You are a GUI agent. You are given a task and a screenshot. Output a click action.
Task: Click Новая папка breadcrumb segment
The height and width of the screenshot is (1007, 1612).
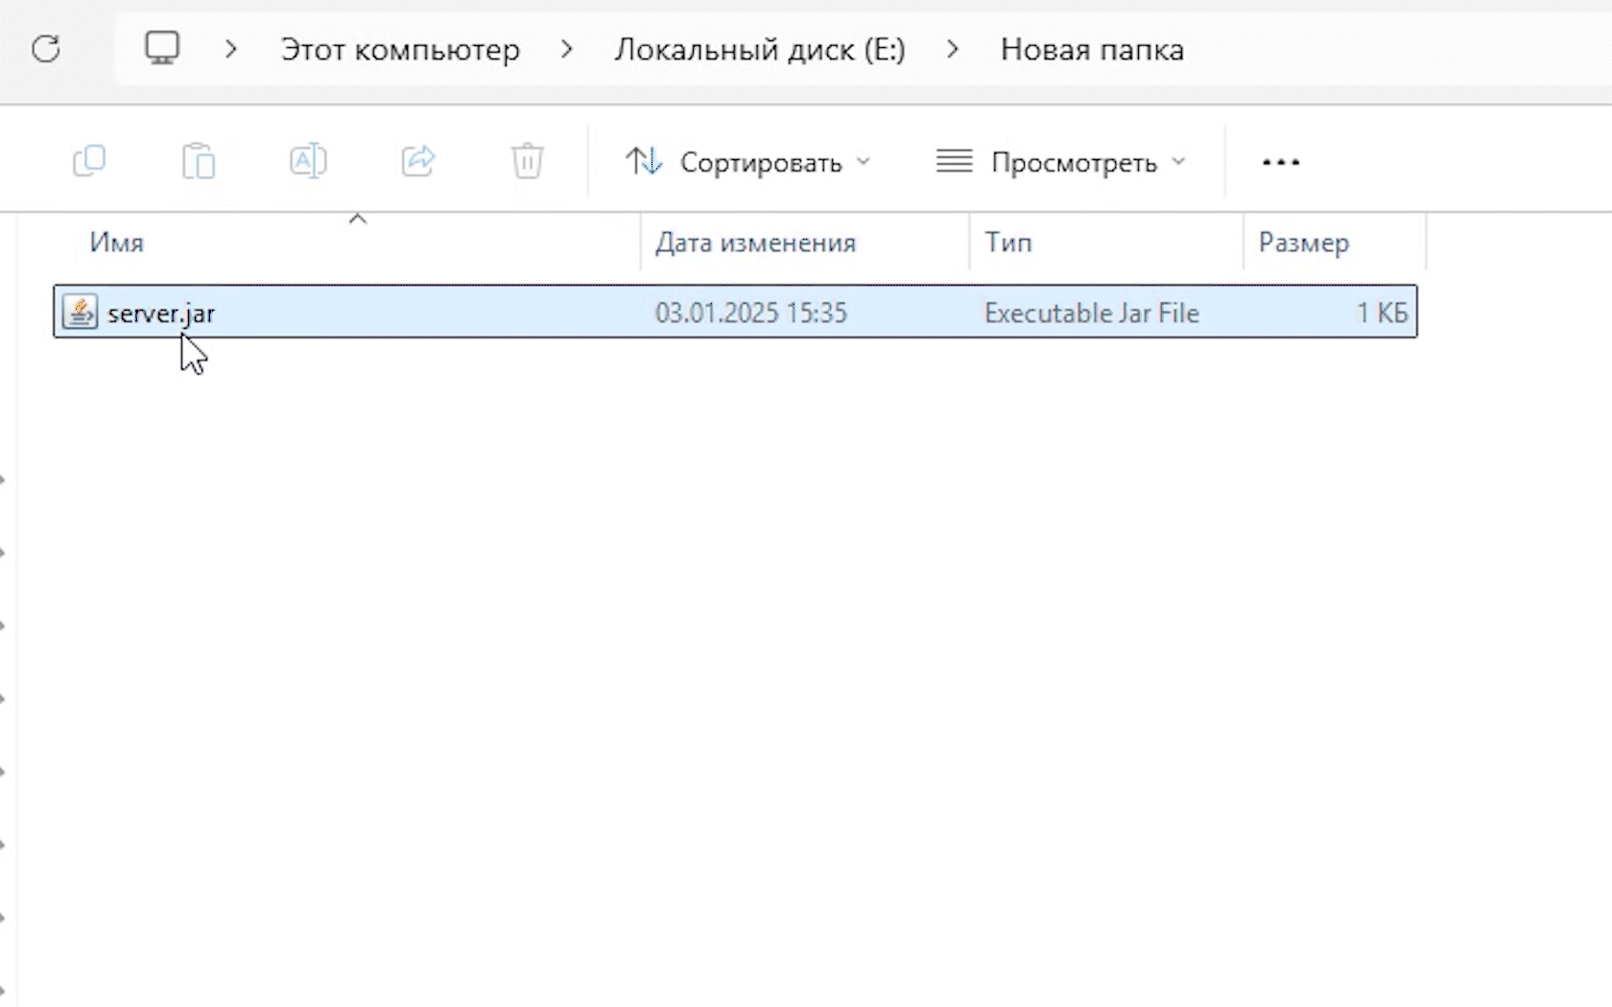coord(1092,50)
